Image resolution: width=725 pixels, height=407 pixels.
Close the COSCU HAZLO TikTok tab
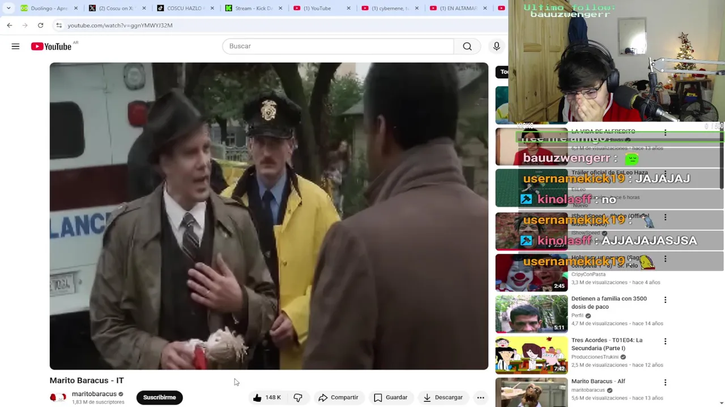(212, 8)
